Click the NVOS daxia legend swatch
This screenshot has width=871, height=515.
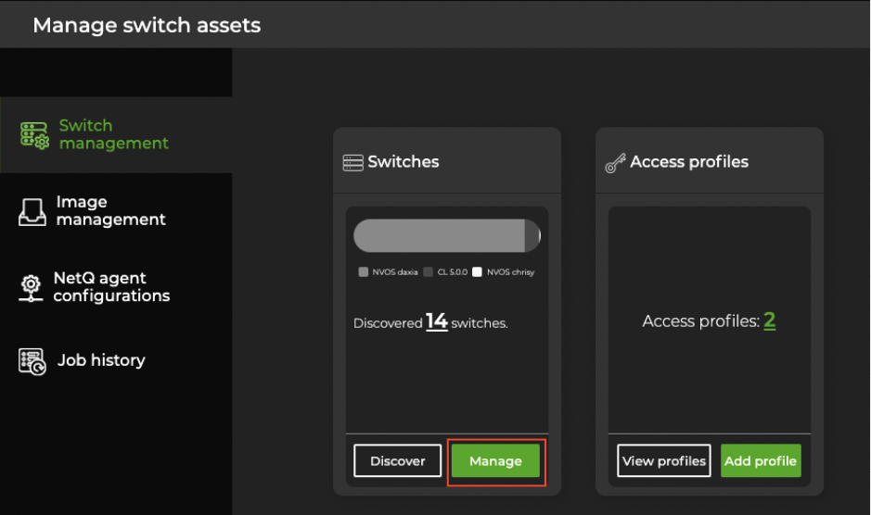[x=364, y=272]
